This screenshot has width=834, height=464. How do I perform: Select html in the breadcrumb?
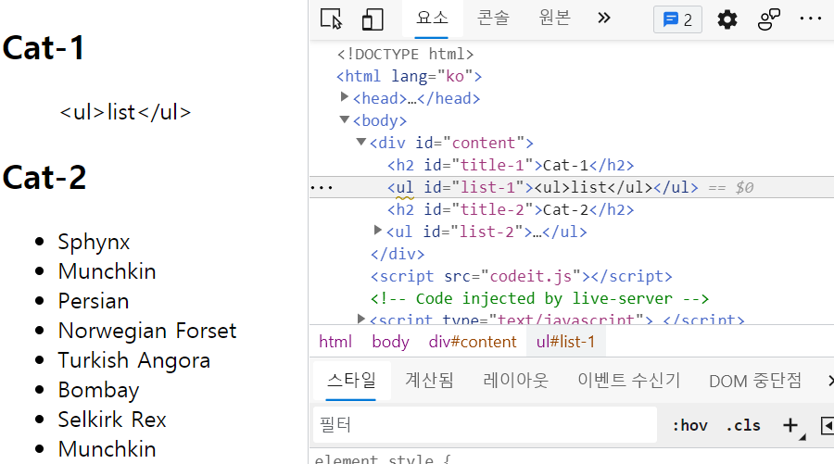click(335, 342)
